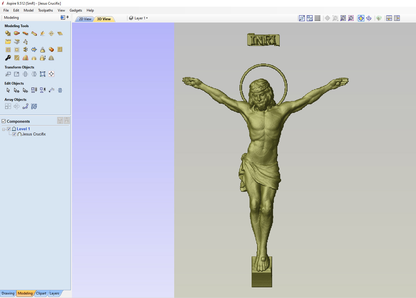Image resolution: width=416 pixels, height=298 pixels.
Task: Switch to the 2D View tab
Action: coord(85,19)
